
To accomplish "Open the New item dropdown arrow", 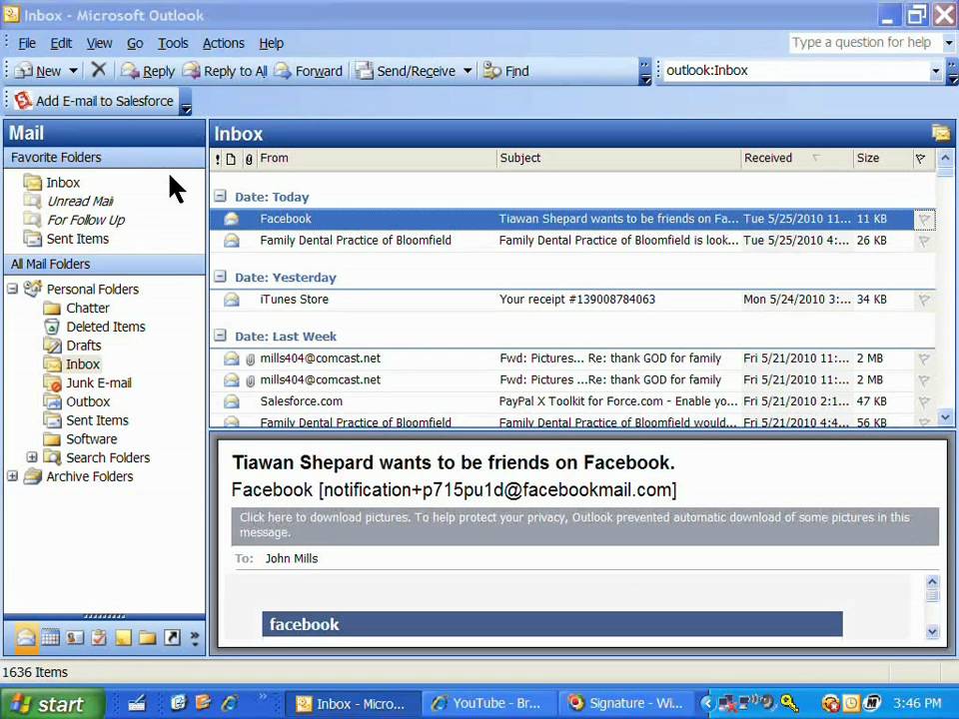I will coord(73,71).
